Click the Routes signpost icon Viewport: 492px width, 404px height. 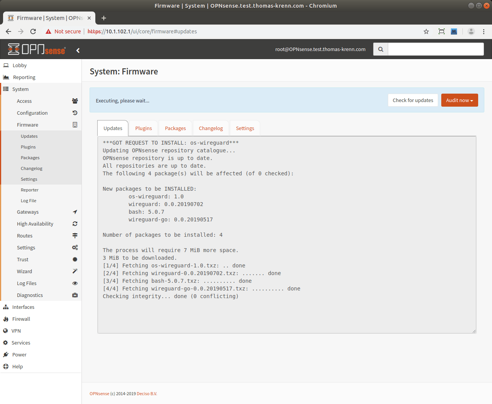point(75,236)
